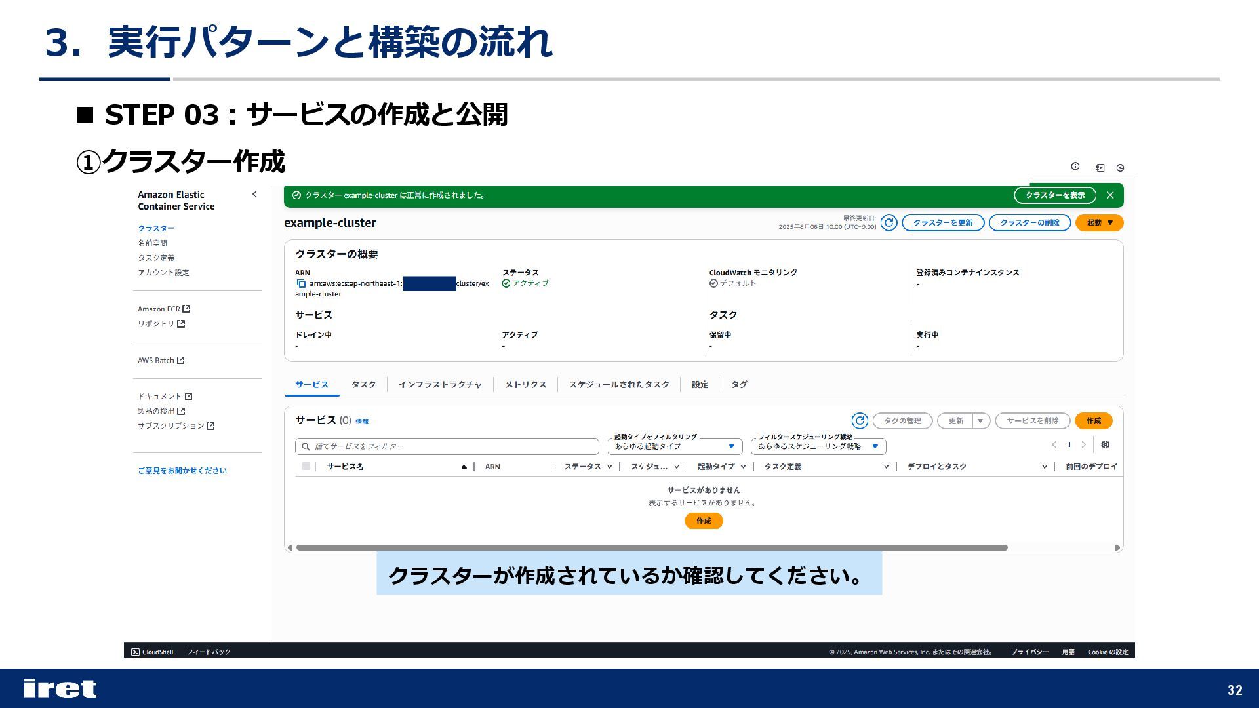Open the AWS Batch external link
Image resolution: width=1259 pixels, height=708 pixels.
click(x=161, y=360)
